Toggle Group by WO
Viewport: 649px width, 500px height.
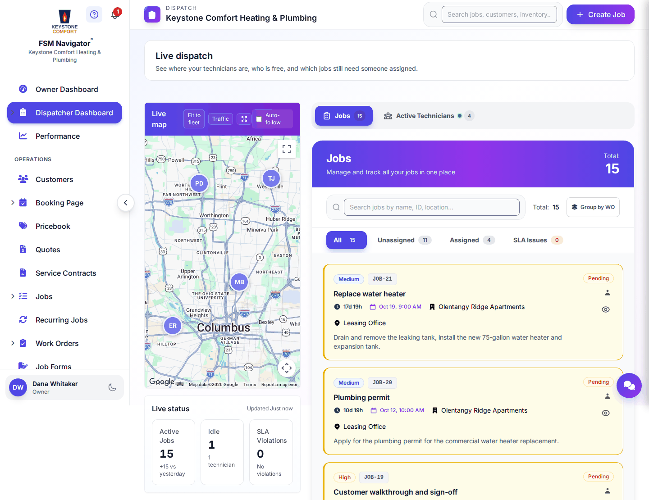point(593,207)
